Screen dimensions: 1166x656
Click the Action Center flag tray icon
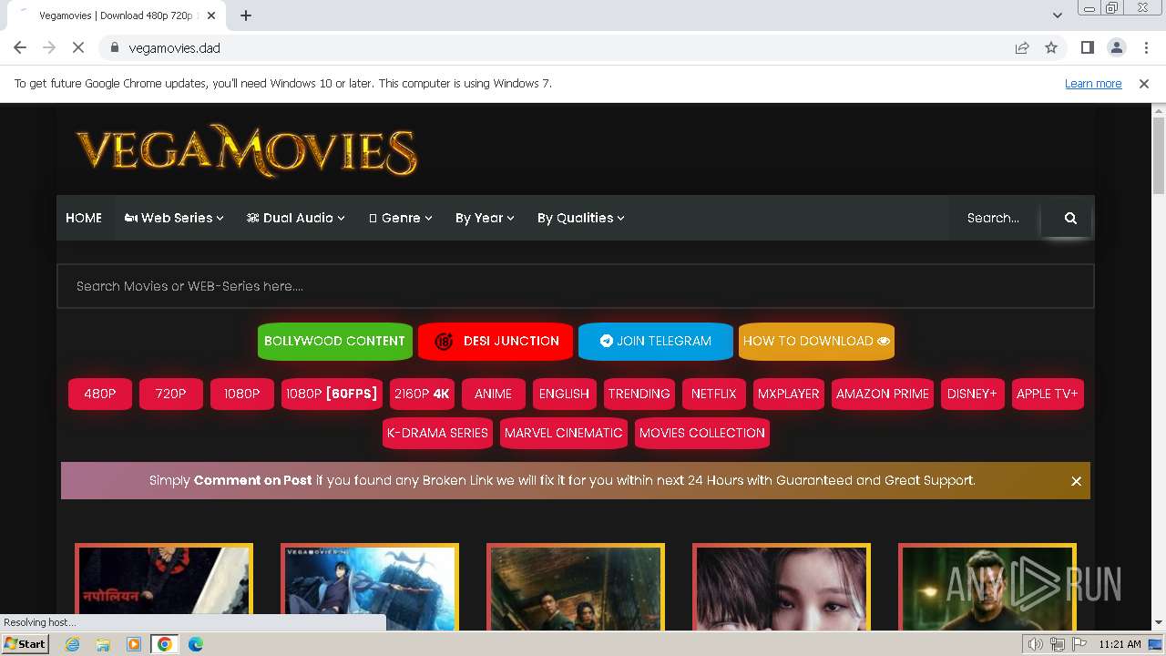[x=1079, y=644]
